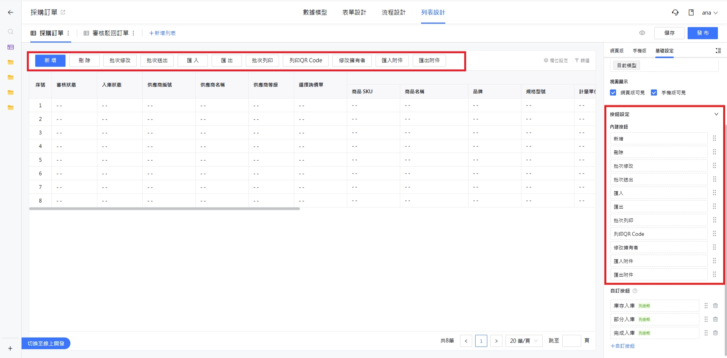The height and width of the screenshot is (358, 727).
Task: Click the 列印QR Code toolbar button
Action: coord(306,60)
